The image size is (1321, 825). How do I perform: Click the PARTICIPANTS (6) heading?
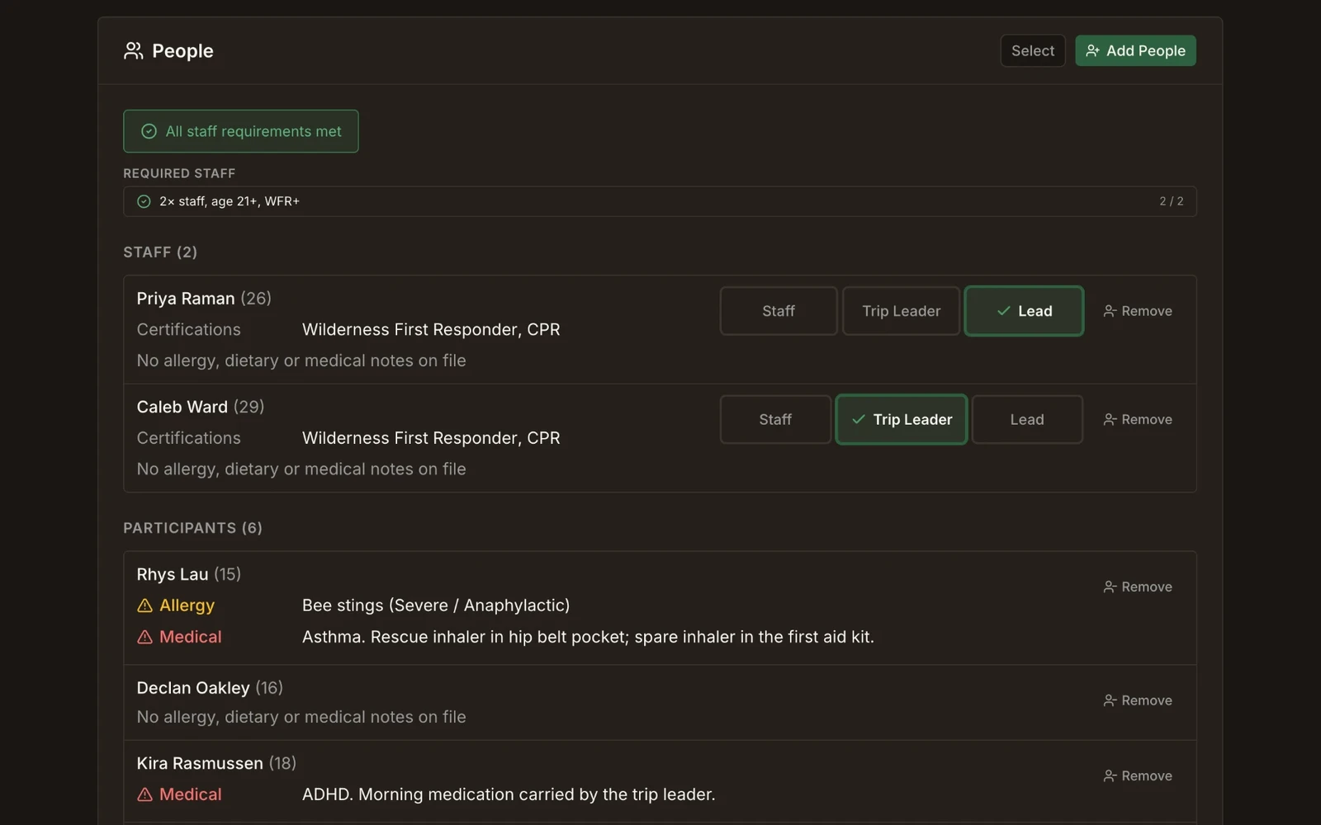(x=193, y=528)
